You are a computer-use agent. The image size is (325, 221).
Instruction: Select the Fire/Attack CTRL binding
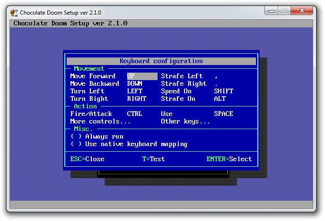[x=135, y=114]
